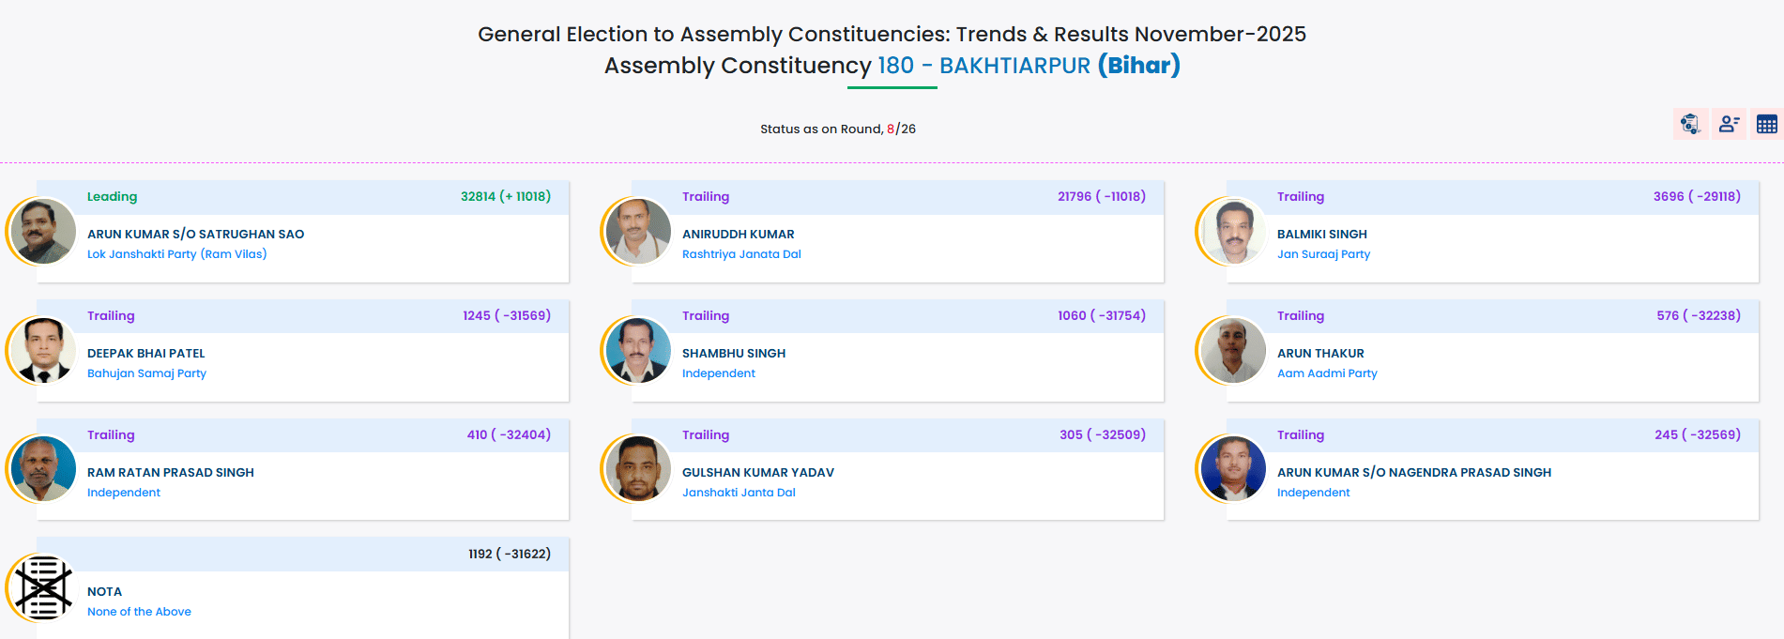
Task: Click the Aam Aadmi Party text
Action: 1327,373
